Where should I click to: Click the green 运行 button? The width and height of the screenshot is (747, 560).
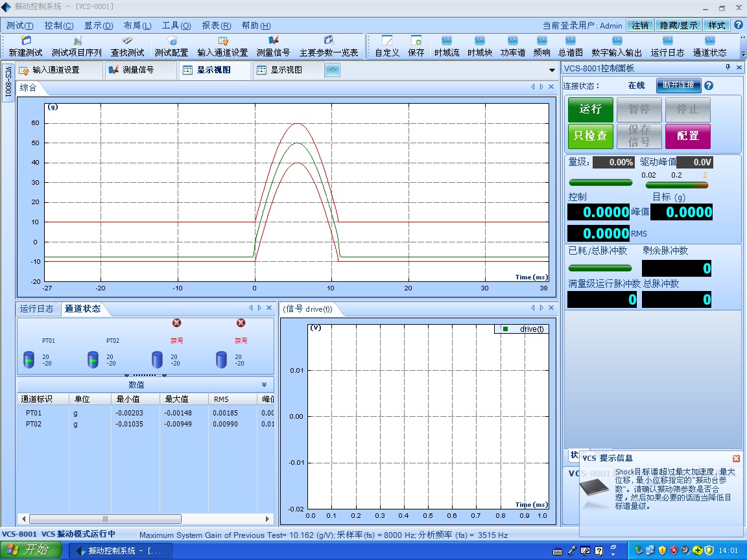pos(591,110)
